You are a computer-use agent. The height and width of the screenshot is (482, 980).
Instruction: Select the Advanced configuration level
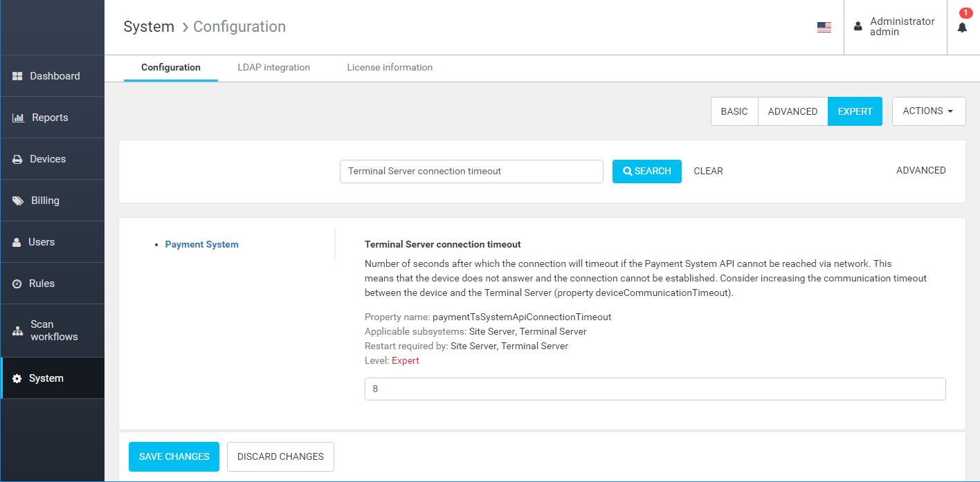792,111
